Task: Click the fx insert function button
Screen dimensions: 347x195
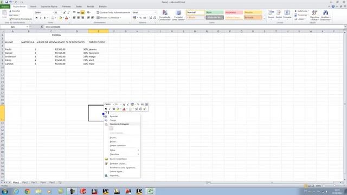Action: click(x=42, y=27)
